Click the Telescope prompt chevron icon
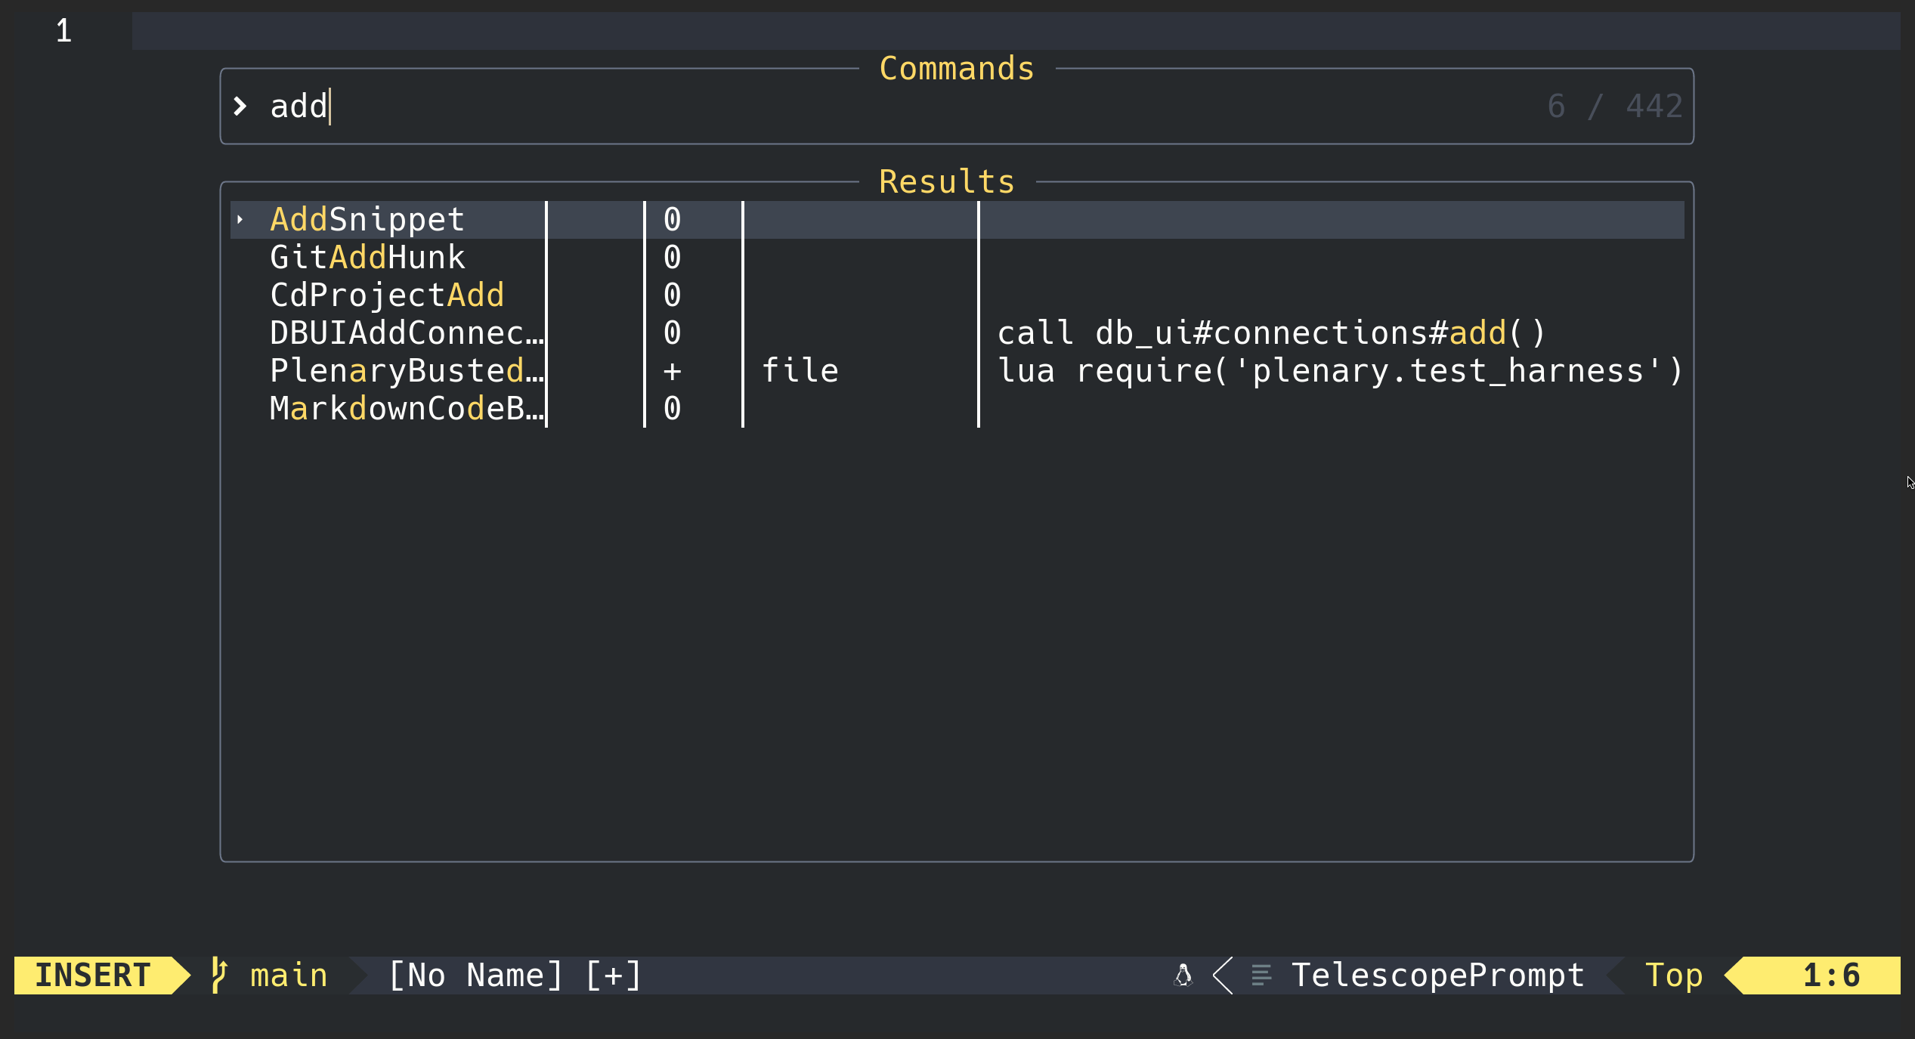This screenshot has height=1039, width=1915. pyautogui.click(x=240, y=106)
